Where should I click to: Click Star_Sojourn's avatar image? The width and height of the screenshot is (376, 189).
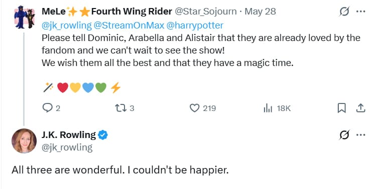click(x=24, y=17)
